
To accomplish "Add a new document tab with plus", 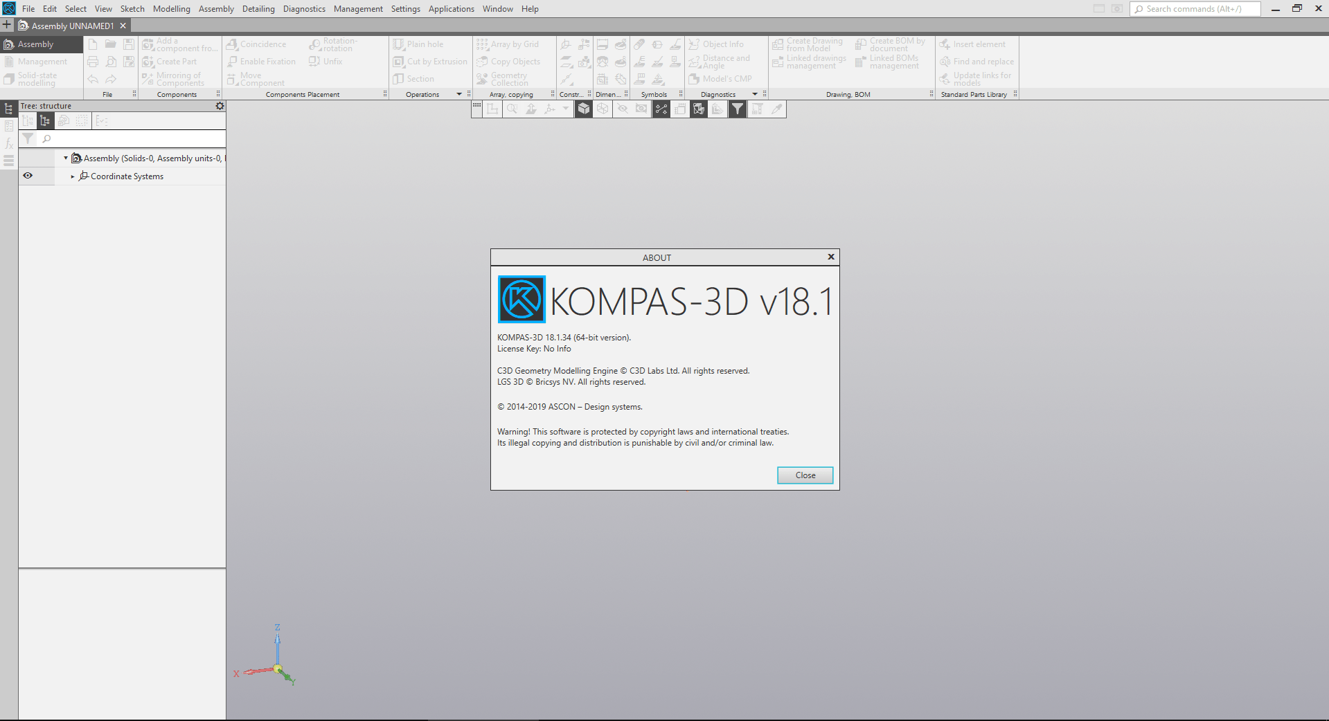I will (x=7, y=25).
